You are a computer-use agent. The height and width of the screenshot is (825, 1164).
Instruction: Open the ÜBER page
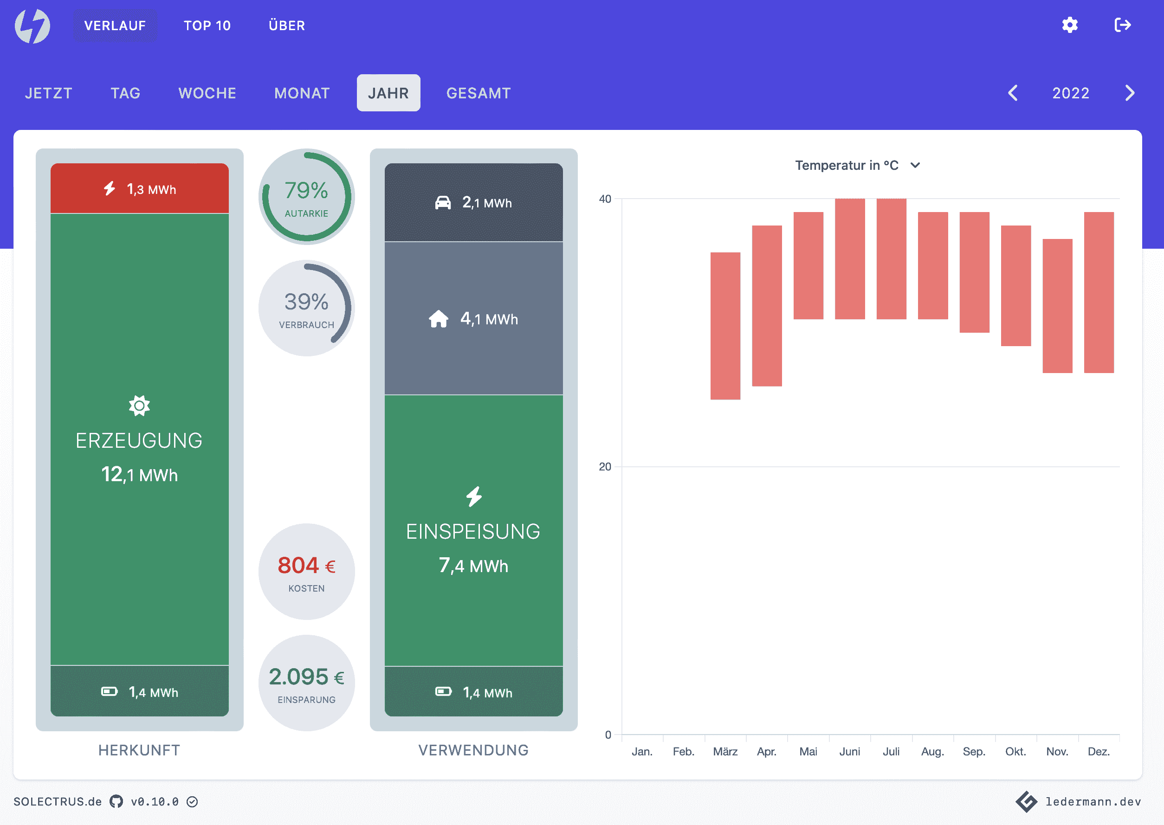(x=286, y=26)
